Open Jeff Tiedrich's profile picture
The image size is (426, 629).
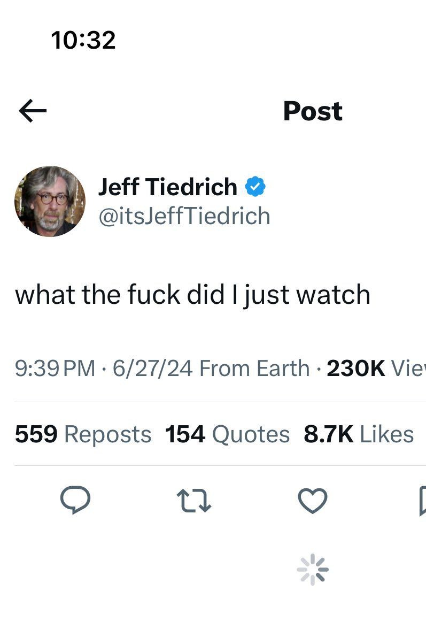click(50, 201)
